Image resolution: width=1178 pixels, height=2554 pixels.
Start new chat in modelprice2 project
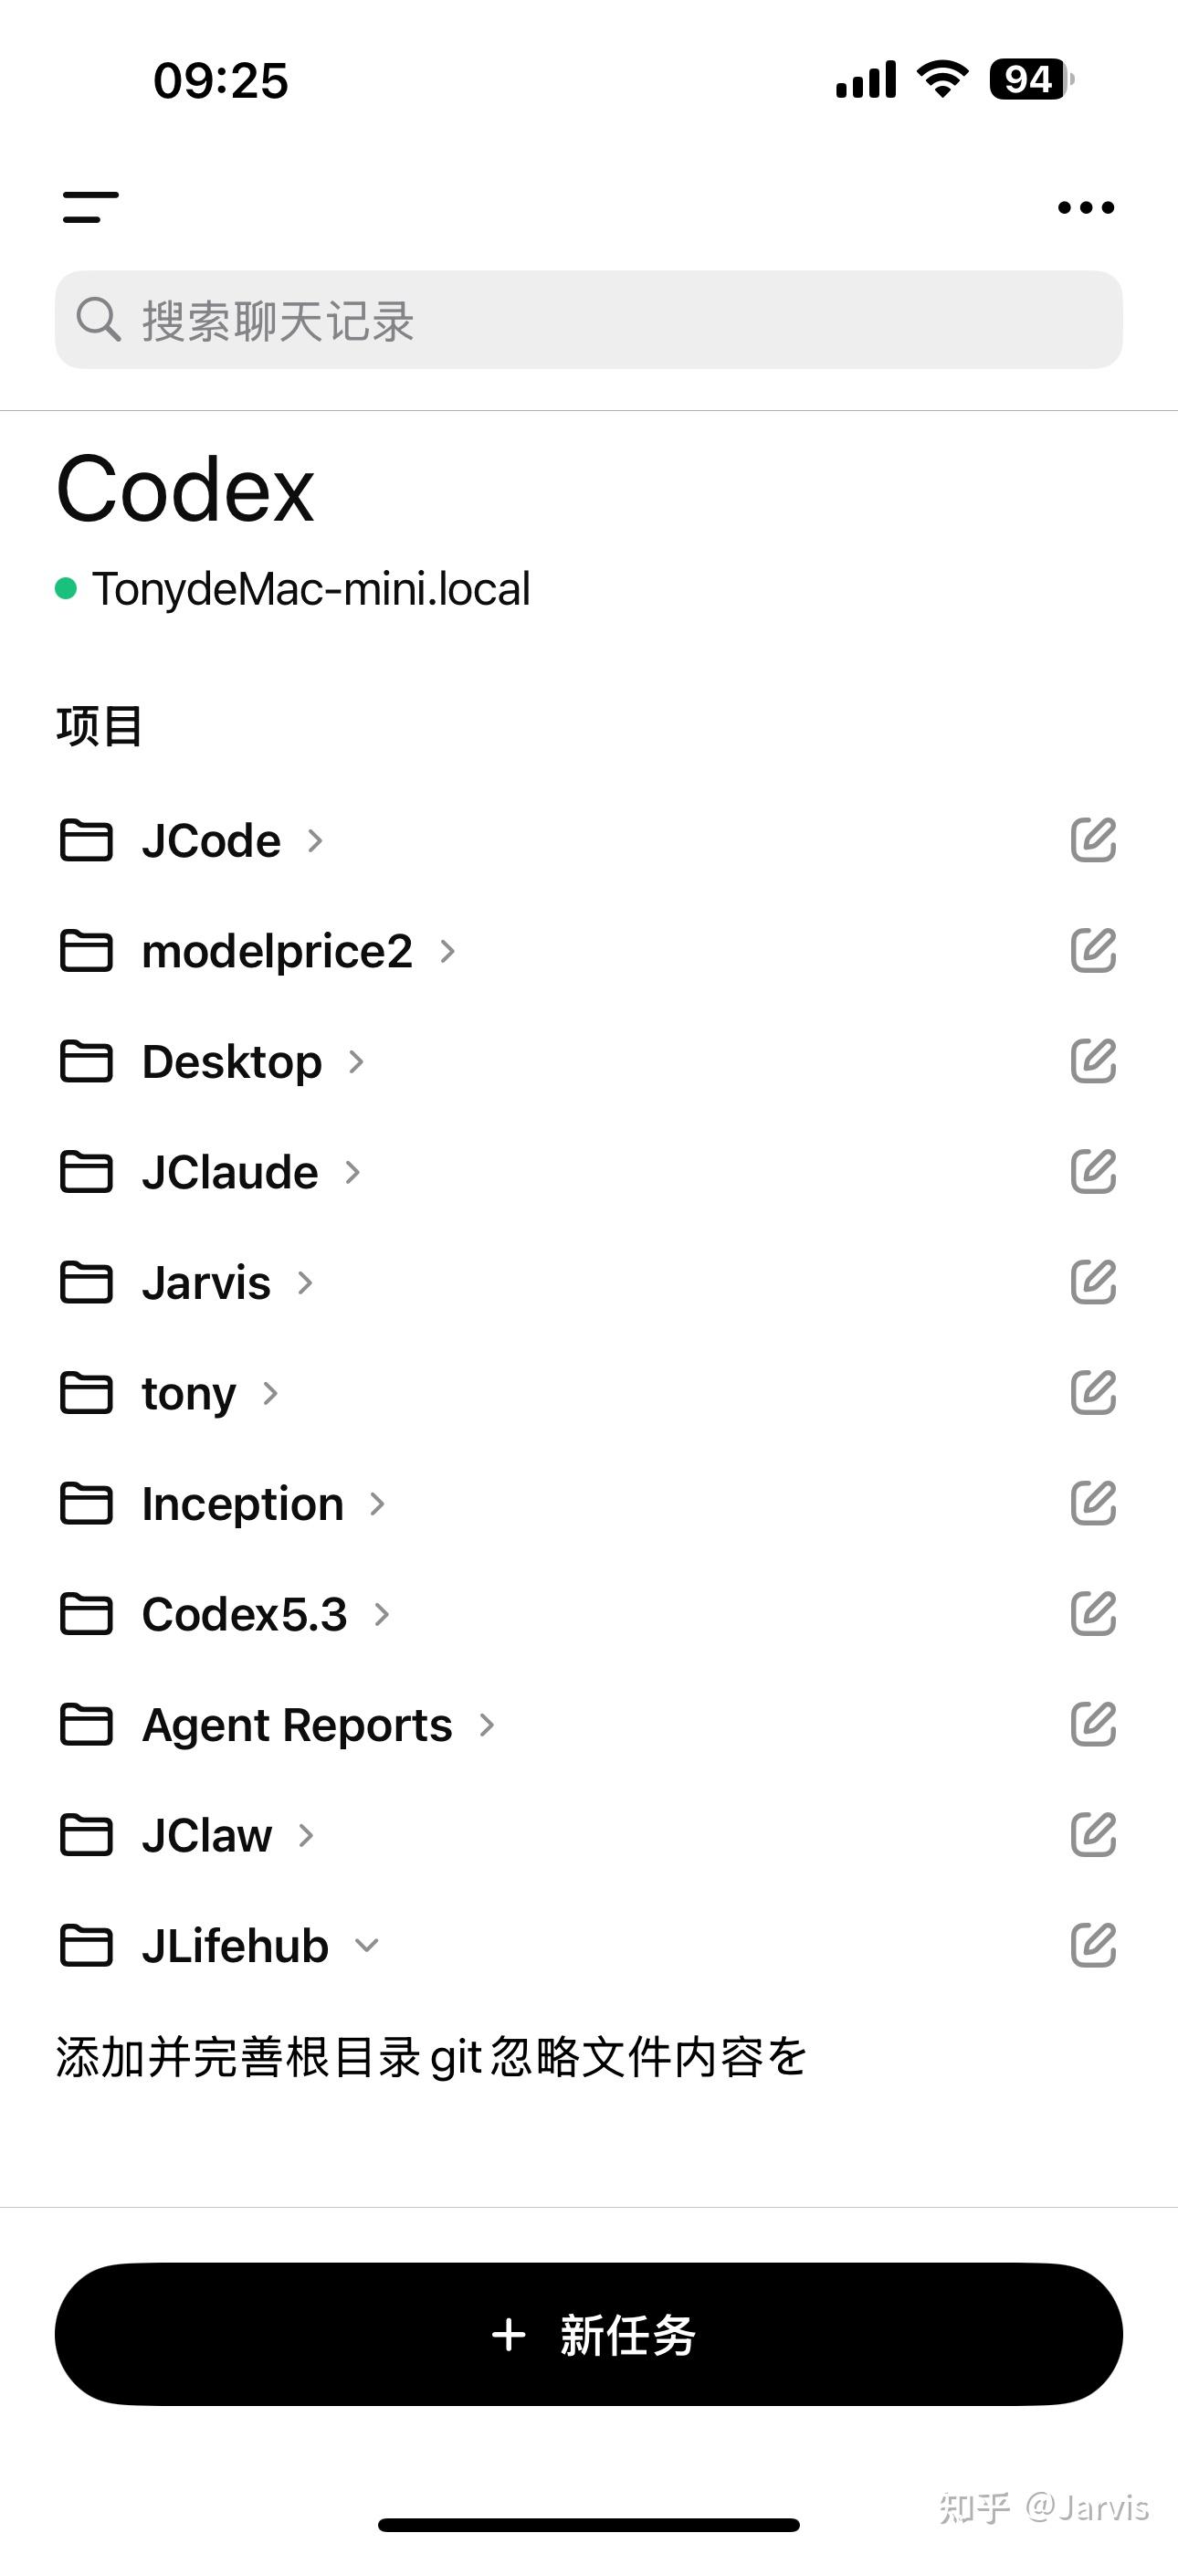pos(1093,951)
